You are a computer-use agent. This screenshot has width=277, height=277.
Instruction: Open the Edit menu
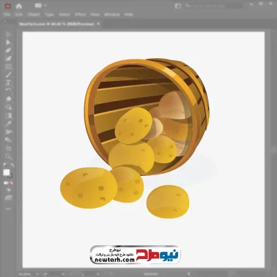(x=19, y=15)
